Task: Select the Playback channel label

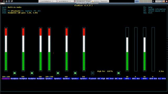Action: (x=92, y=79)
